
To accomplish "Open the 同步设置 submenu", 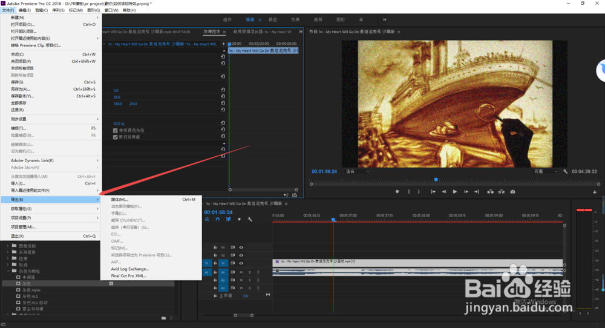I will [51, 119].
